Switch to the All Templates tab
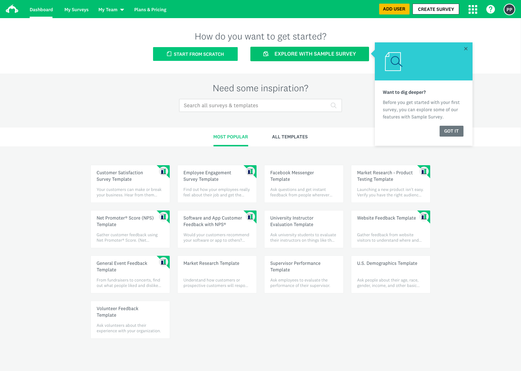Viewport: 521px width, 371px height. [x=289, y=137]
